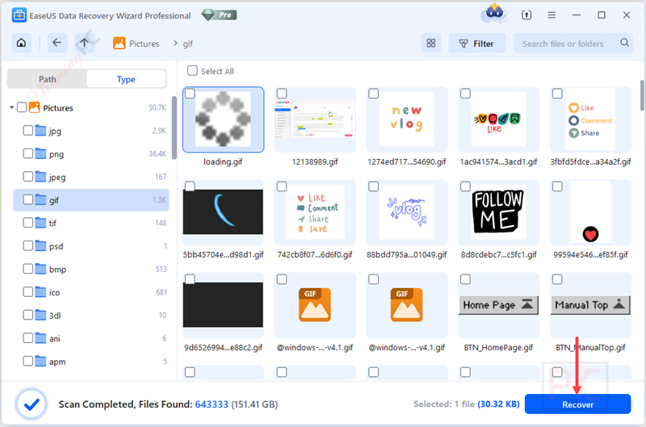Click the search magnifier icon

click(624, 43)
